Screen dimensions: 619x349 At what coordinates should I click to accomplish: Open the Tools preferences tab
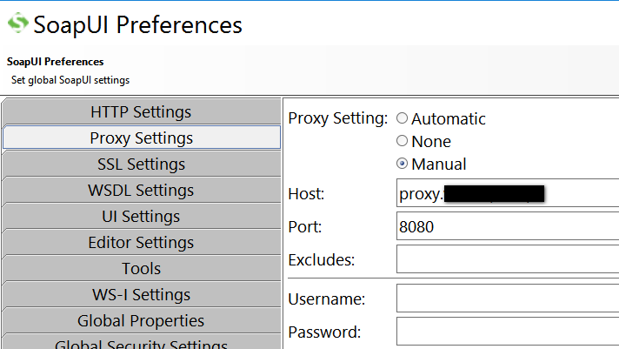click(141, 269)
